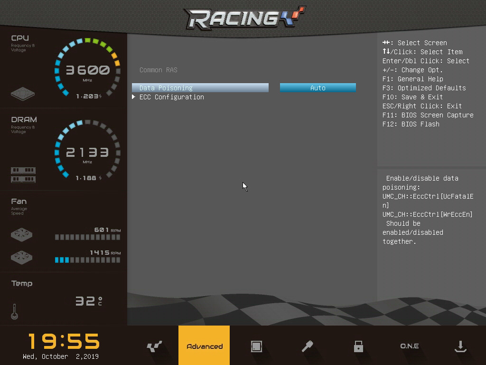Click the 1415 RPM fan speed bar

87,260
